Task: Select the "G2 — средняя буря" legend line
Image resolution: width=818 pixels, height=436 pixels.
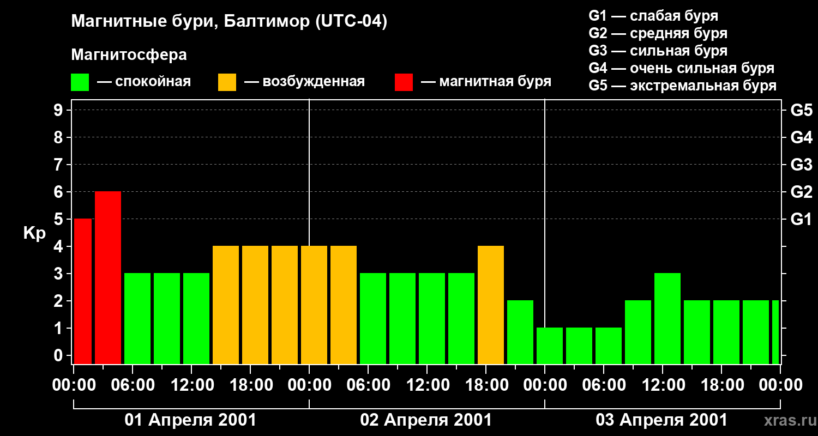Action: [658, 33]
